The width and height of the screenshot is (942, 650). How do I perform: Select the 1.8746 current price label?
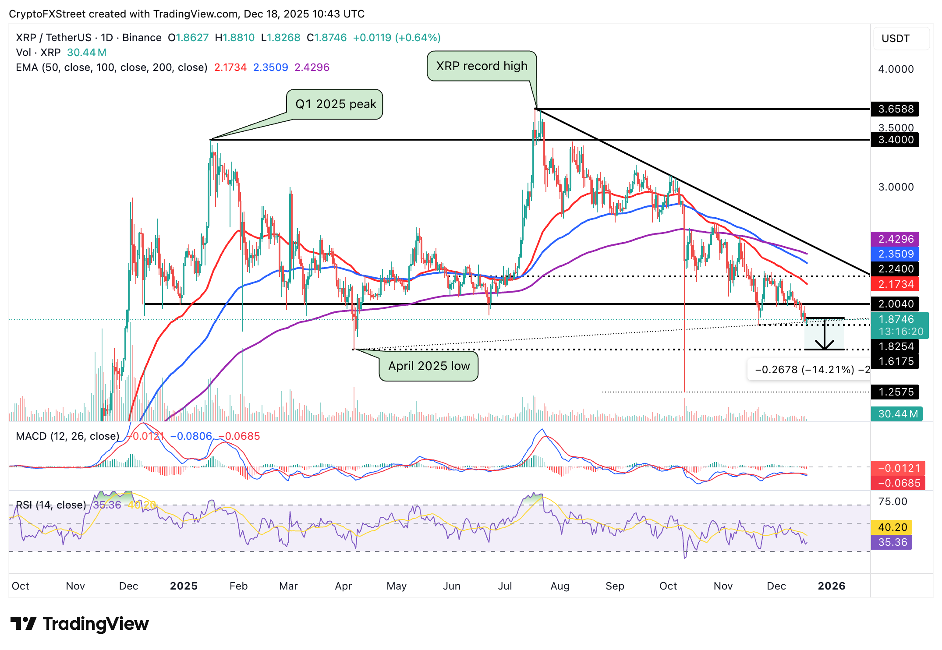(x=895, y=319)
